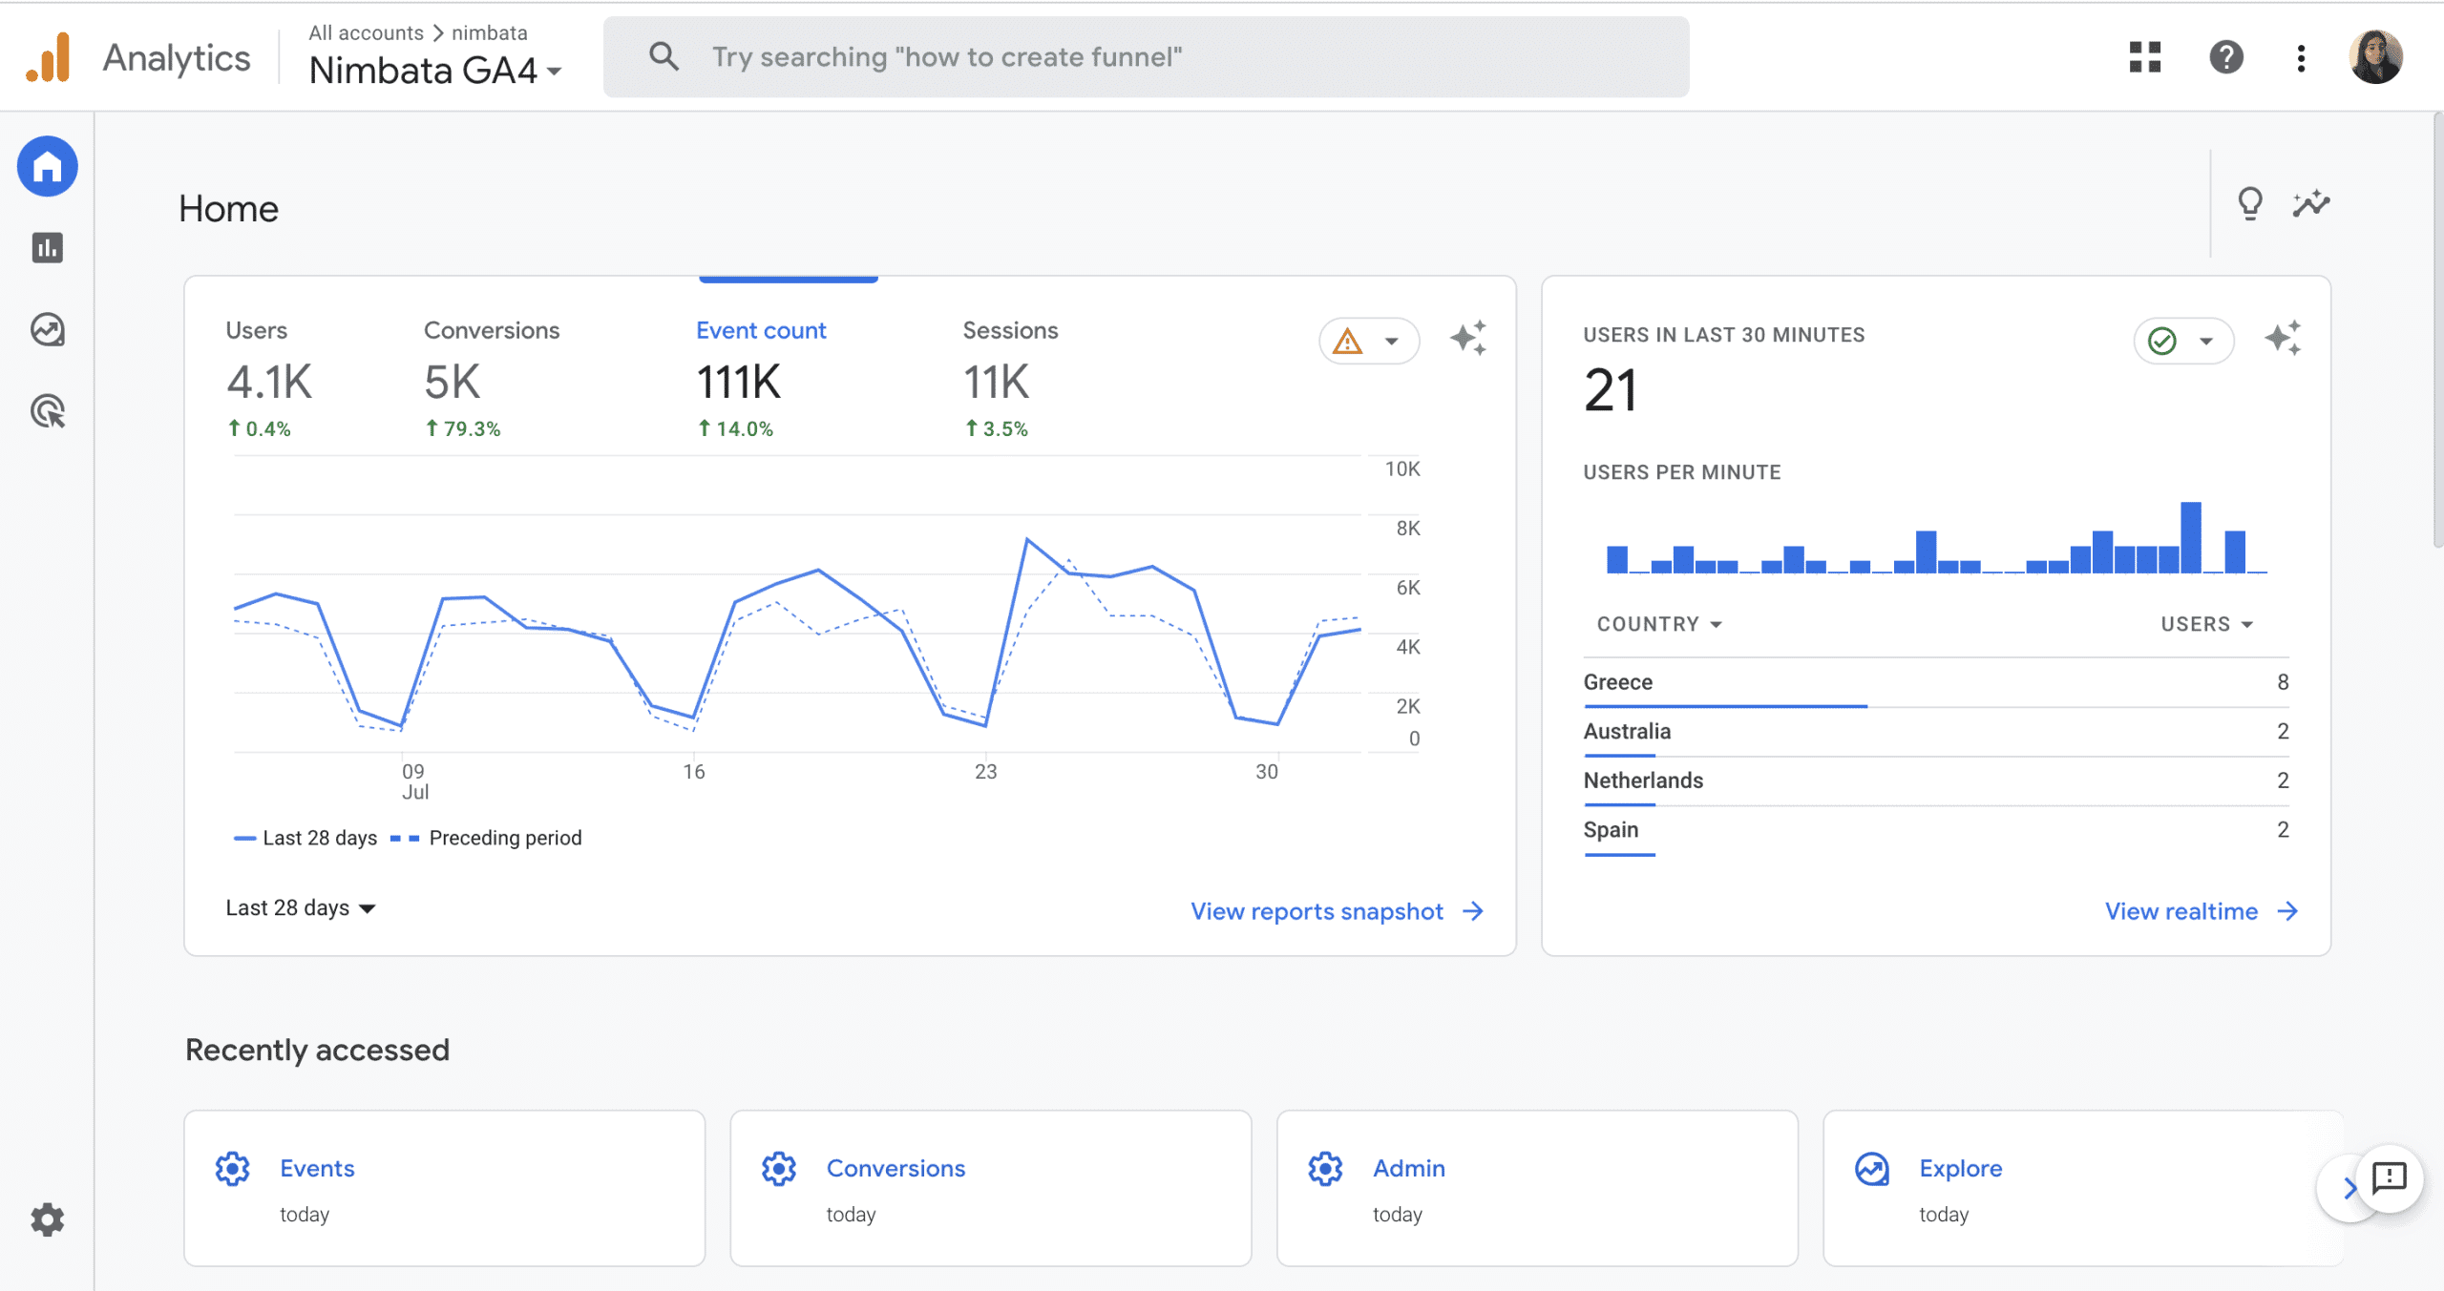Open Admin gear at sidebar bottom
Screen dimensions: 2444x1291
(47, 1219)
